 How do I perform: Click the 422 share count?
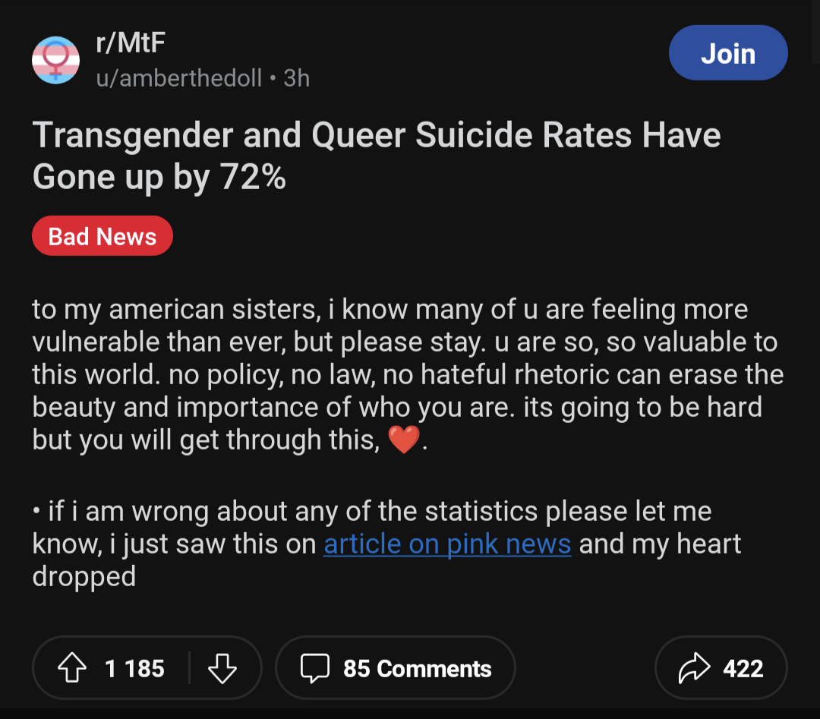(743, 668)
